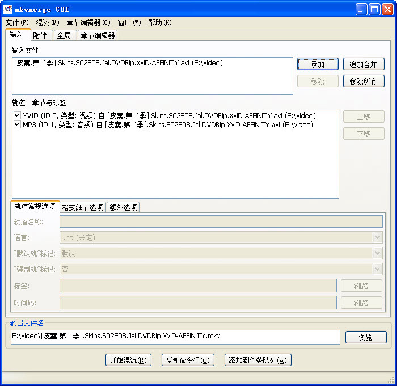Switch to the 轨道常规选项 tab

click(35, 207)
